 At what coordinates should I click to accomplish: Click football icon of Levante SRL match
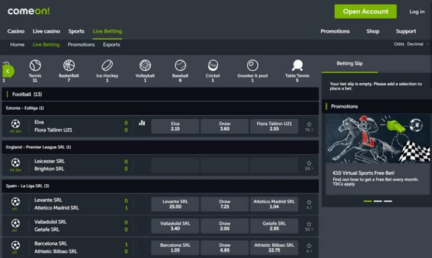click(16, 202)
